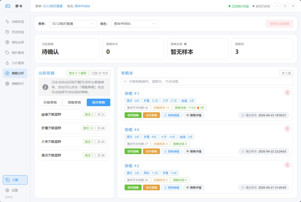Click 合并草稿 for 策略 #3

[x=151, y=115]
